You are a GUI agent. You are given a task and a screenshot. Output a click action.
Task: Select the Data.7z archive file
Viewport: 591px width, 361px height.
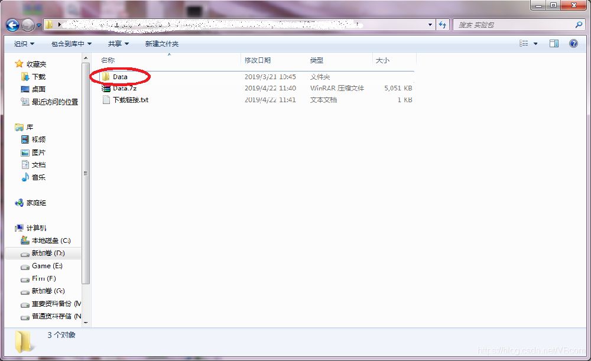124,88
